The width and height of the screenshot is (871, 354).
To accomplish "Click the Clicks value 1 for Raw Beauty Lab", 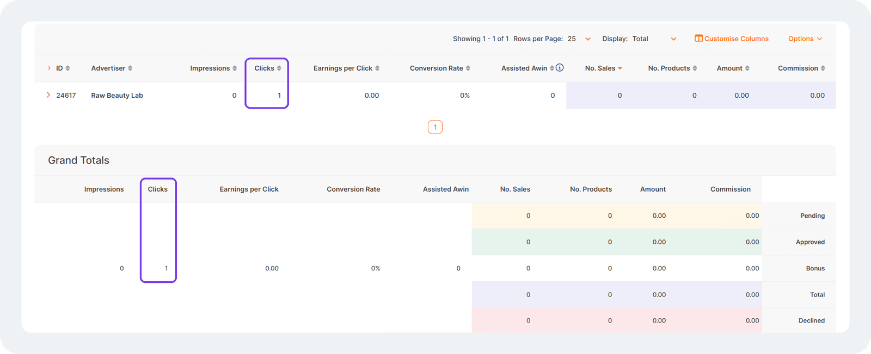I will coord(279,96).
